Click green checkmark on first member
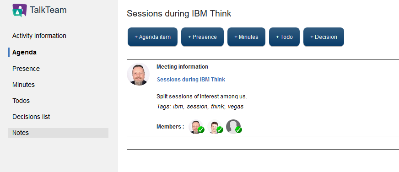Screen dimensions: 399x172 click(201, 130)
